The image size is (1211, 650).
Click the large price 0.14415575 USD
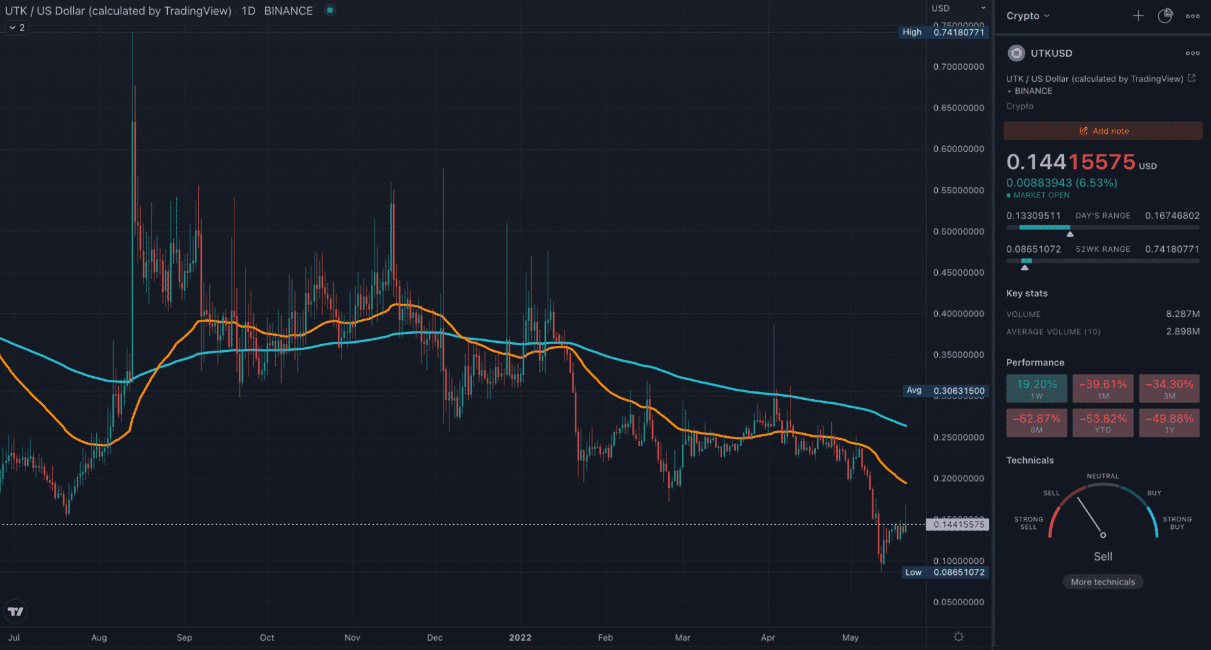[x=1081, y=162]
